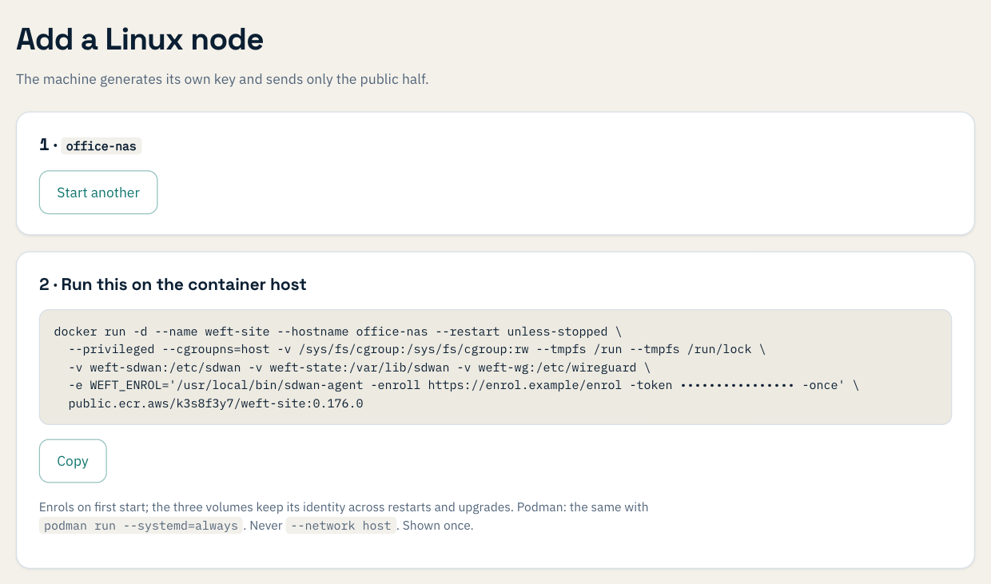Image resolution: width=991 pixels, height=584 pixels.
Task: Click the '-v weft-sdwan:/etc/sdwan' volumes line
Action: pyautogui.click(x=360, y=367)
